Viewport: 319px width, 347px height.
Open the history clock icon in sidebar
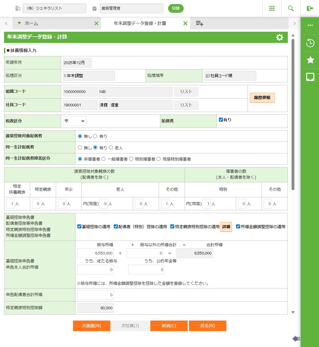(x=310, y=43)
